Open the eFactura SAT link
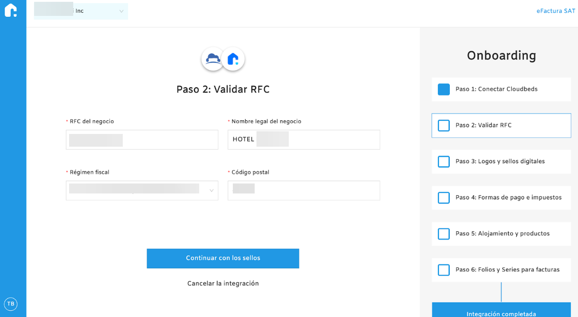 [x=555, y=11]
